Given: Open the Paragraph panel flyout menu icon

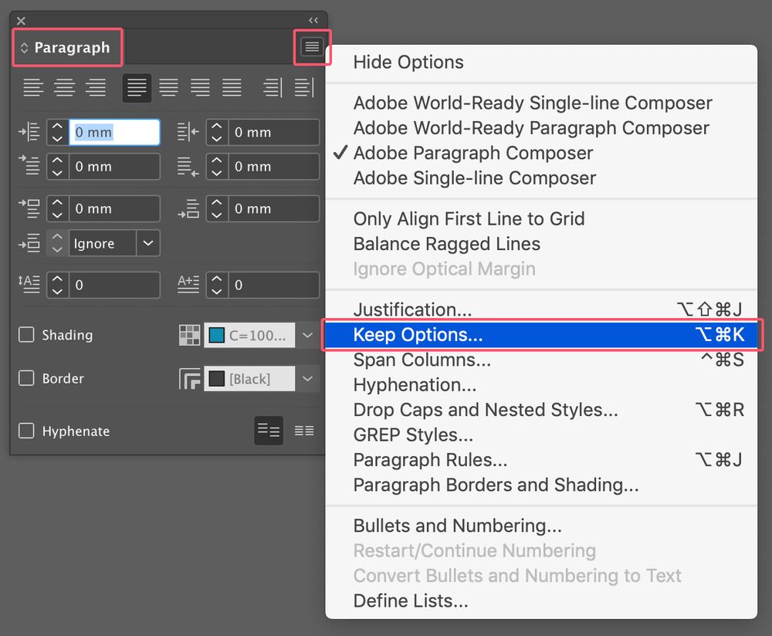Looking at the screenshot, I should point(312,47).
